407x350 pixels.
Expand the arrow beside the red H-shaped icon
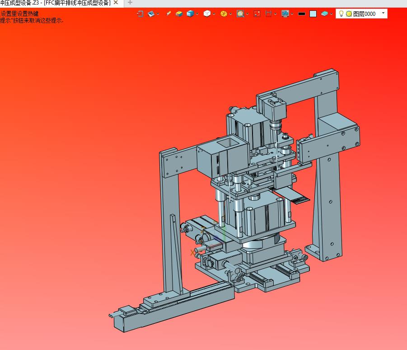(276, 14)
